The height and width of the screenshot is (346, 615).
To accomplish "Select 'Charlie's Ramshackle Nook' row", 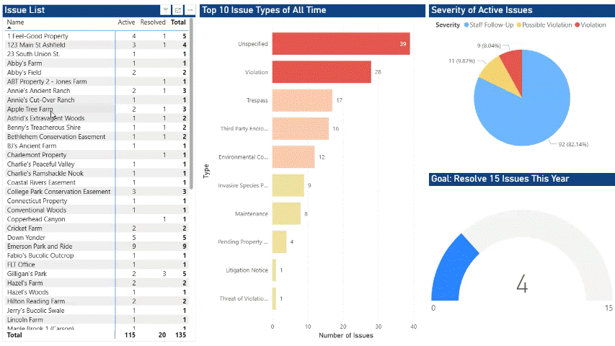I will [x=97, y=174].
